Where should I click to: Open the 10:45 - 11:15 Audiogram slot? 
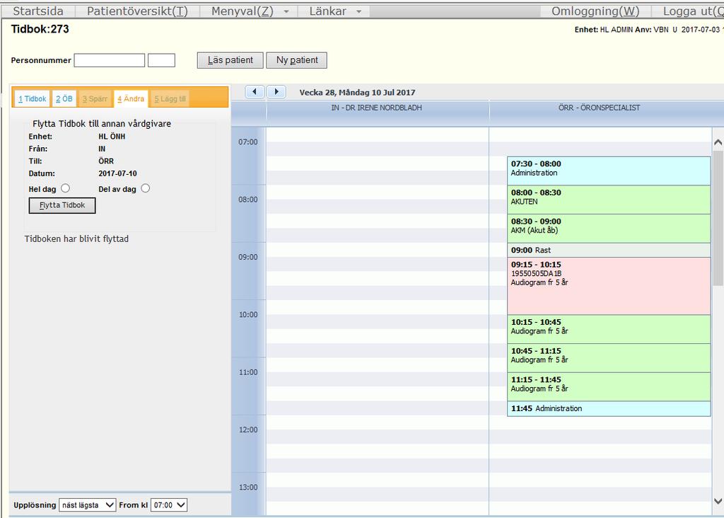tap(609, 358)
